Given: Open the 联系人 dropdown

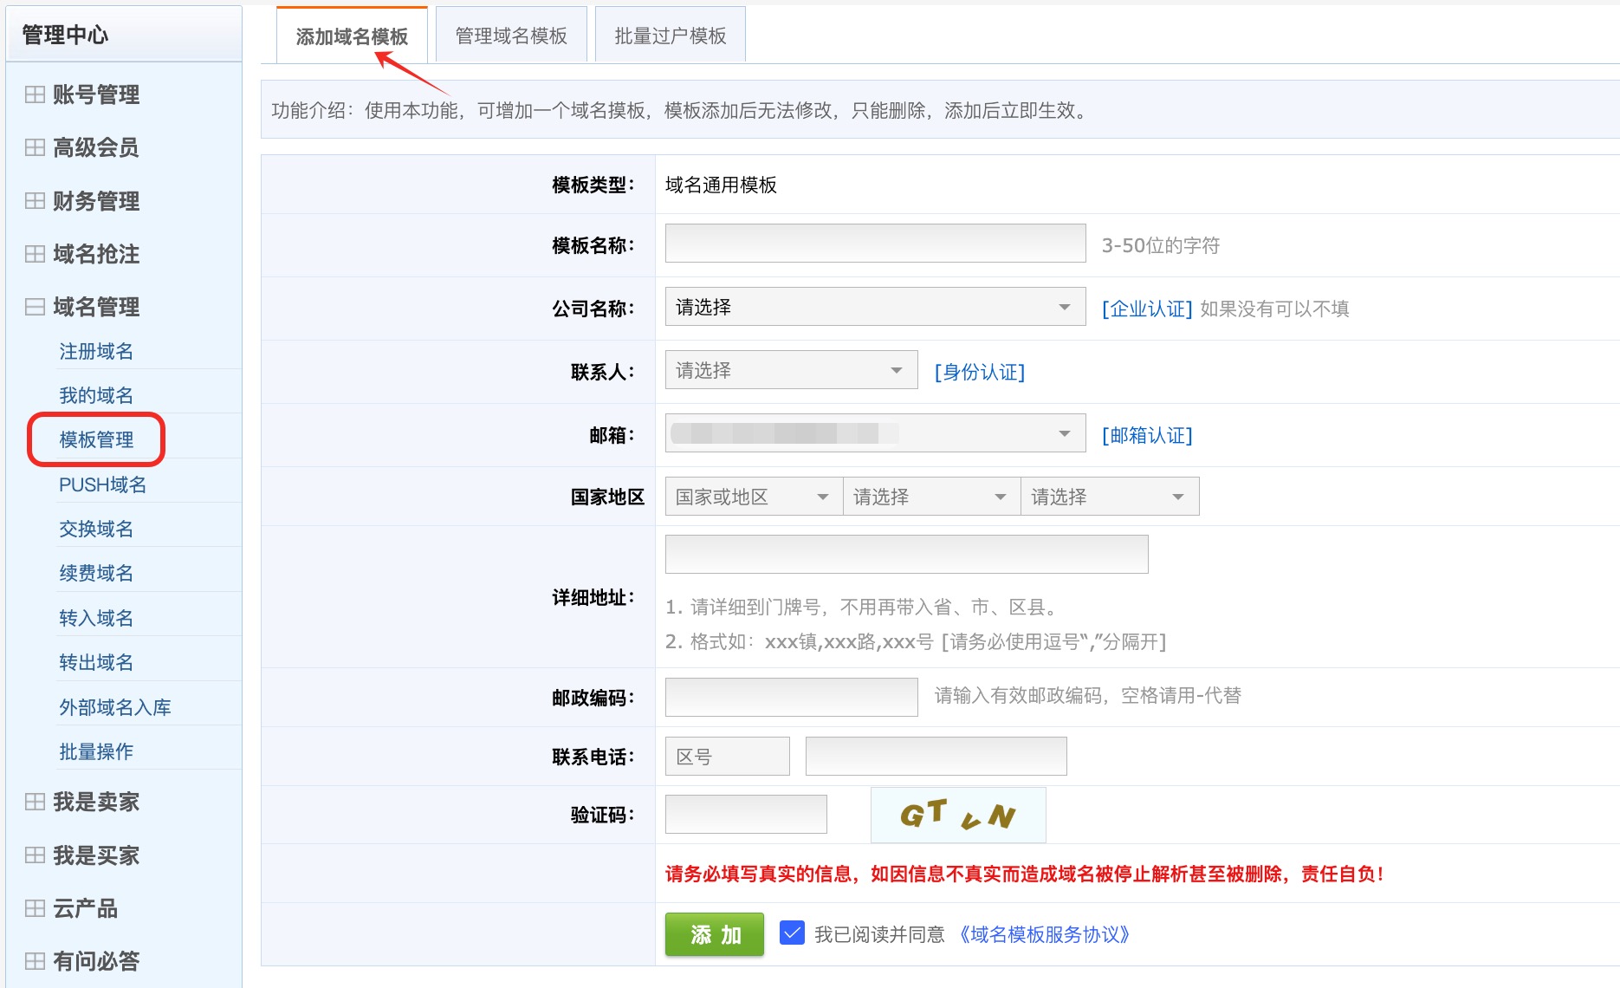Looking at the screenshot, I should [790, 371].
